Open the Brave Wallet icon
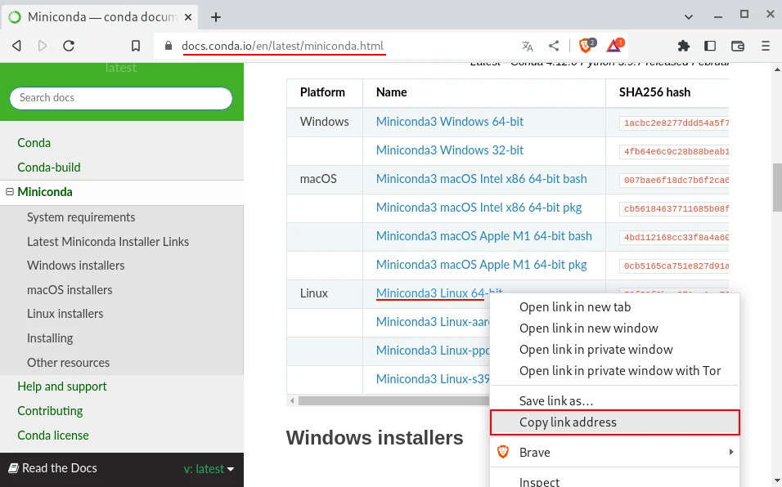This screenshot has height=487, width=782. pyautogui.click(x=738, y=47)
